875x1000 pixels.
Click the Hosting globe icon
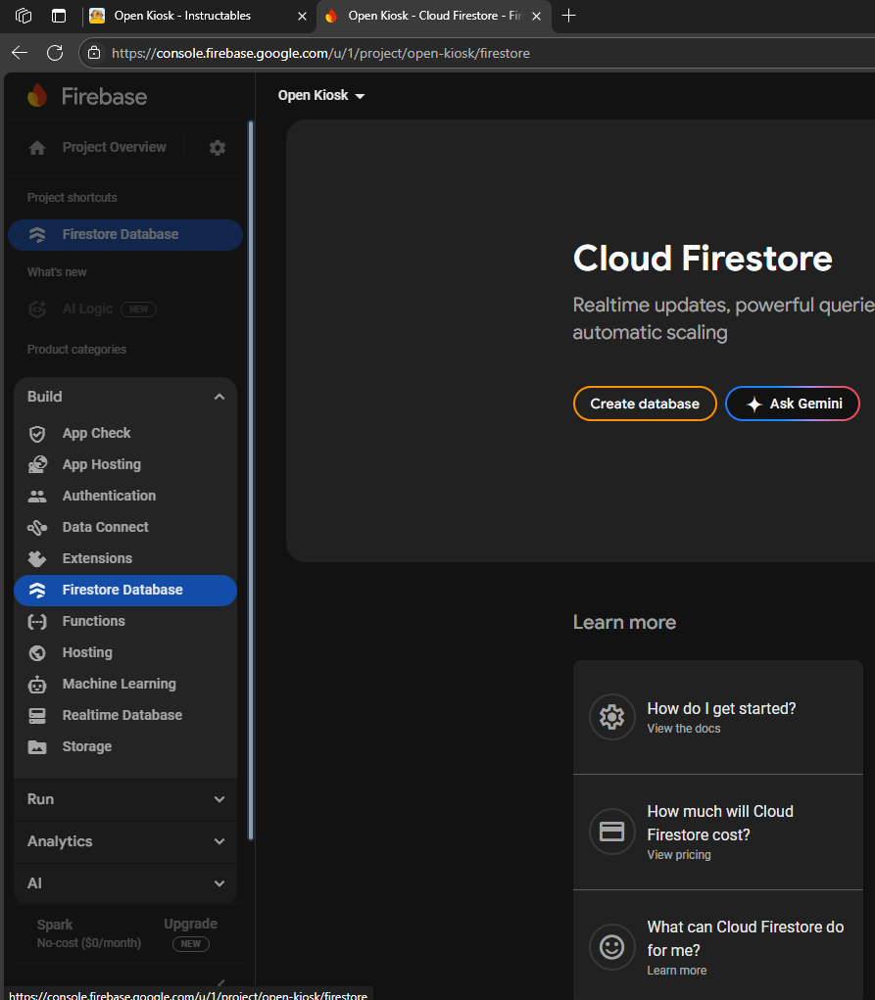point(37,652)
